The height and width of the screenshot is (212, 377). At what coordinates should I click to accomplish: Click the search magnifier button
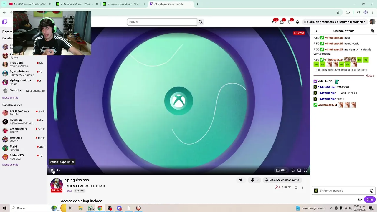click(x=201, y=22)
